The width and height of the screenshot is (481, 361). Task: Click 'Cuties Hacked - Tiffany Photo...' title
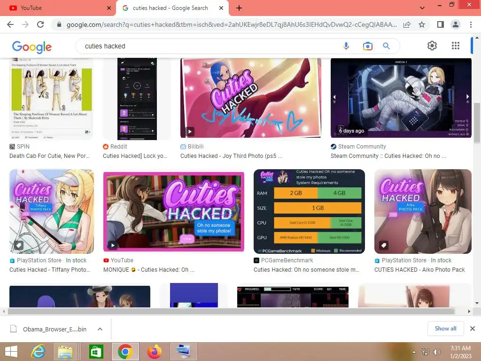tap(50, 269)
